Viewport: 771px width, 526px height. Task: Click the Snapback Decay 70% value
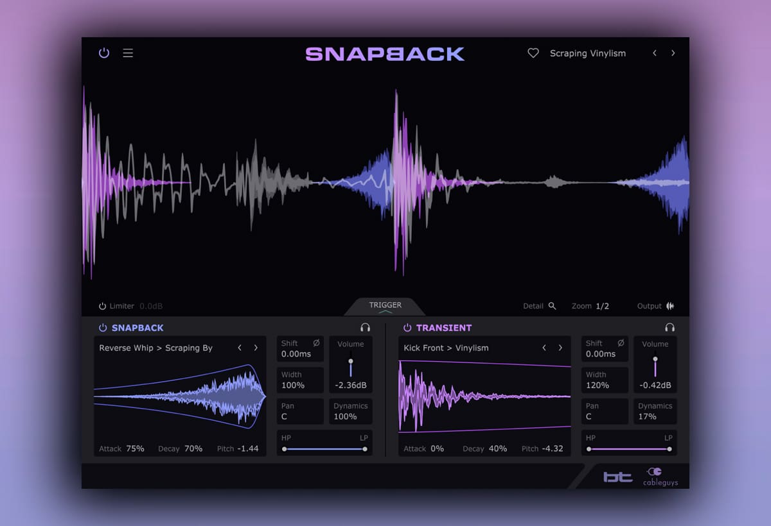193,448
